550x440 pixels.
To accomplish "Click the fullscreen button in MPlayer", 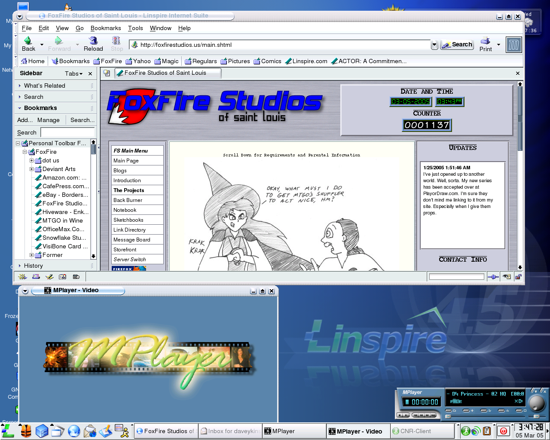I will click(x=519, y=410).
